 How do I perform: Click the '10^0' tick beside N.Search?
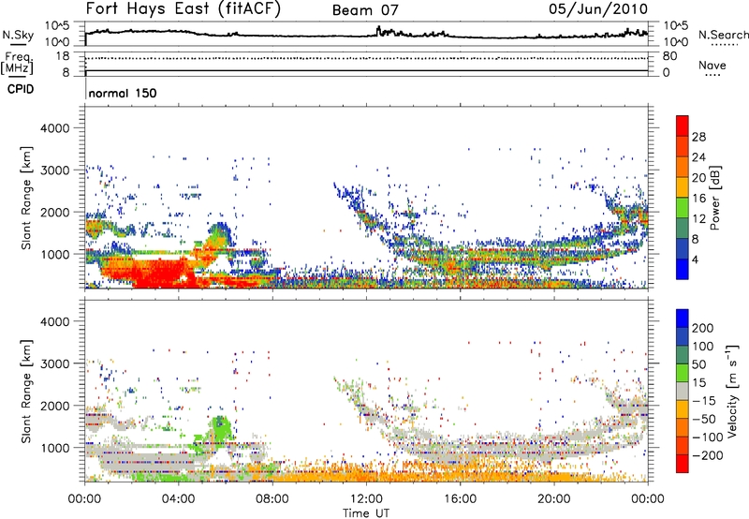coord(675,42)
